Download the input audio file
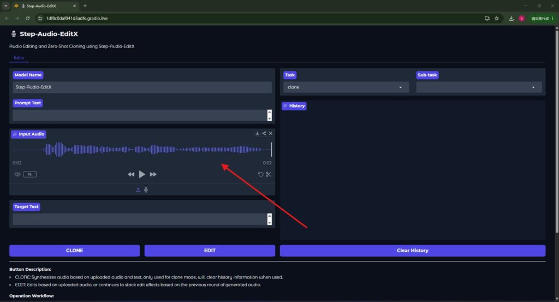Viewport: 559px width, 302px height. click(258, 133)
